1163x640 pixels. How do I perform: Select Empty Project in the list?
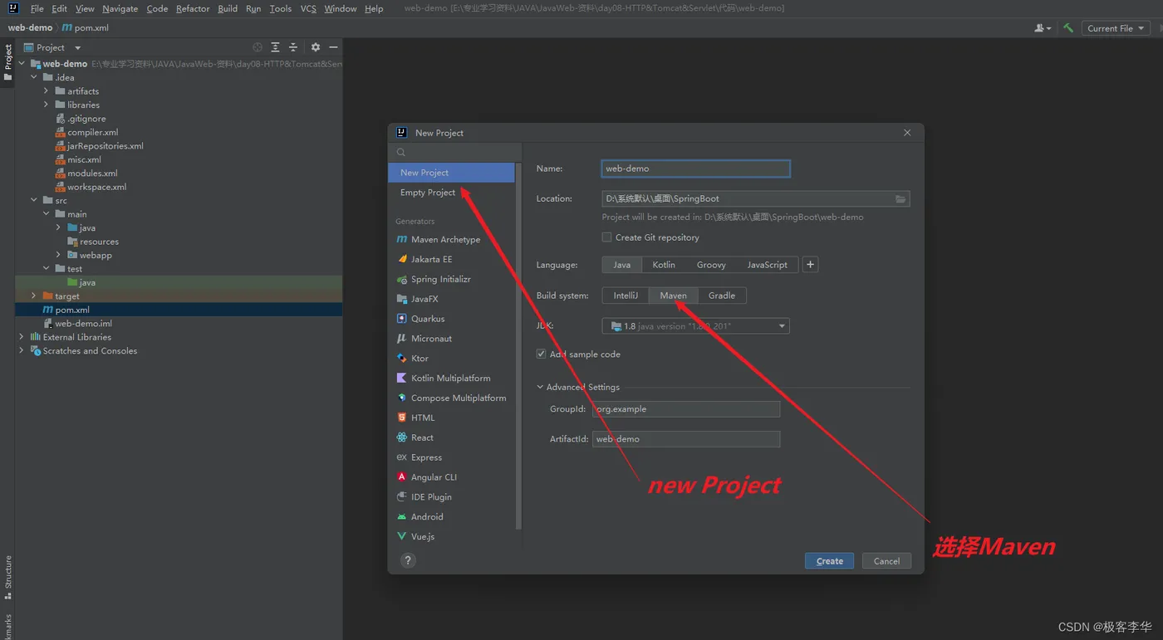pyautogui.click(x=428, y=193)
